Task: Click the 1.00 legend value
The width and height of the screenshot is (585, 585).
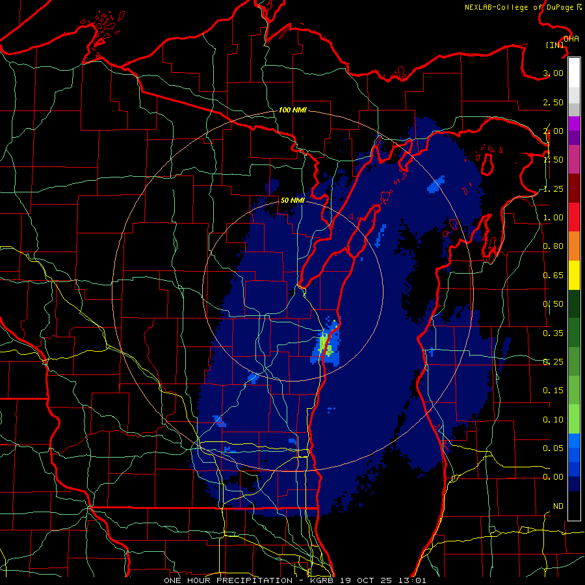Action: click(x=553, y=218)
